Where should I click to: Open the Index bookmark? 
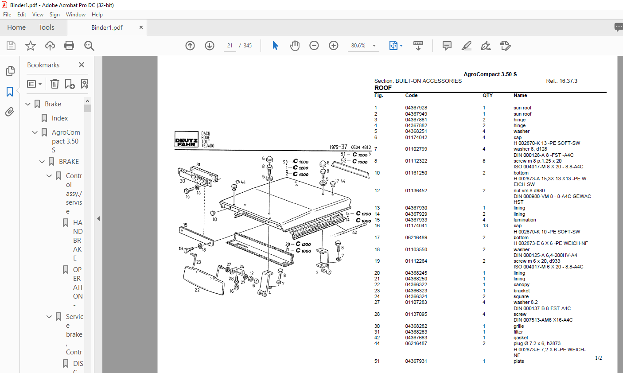pos(60,118)
